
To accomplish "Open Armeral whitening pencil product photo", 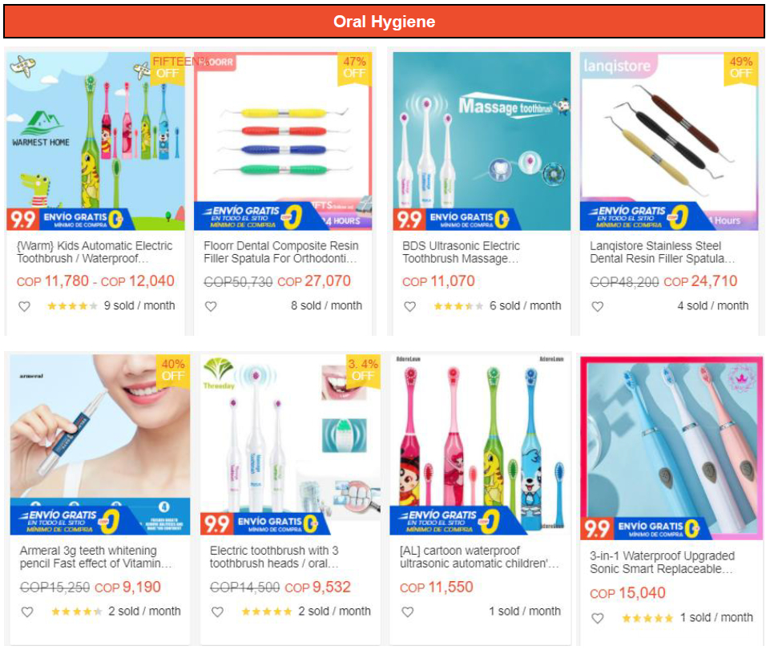I will coord(100,445).
